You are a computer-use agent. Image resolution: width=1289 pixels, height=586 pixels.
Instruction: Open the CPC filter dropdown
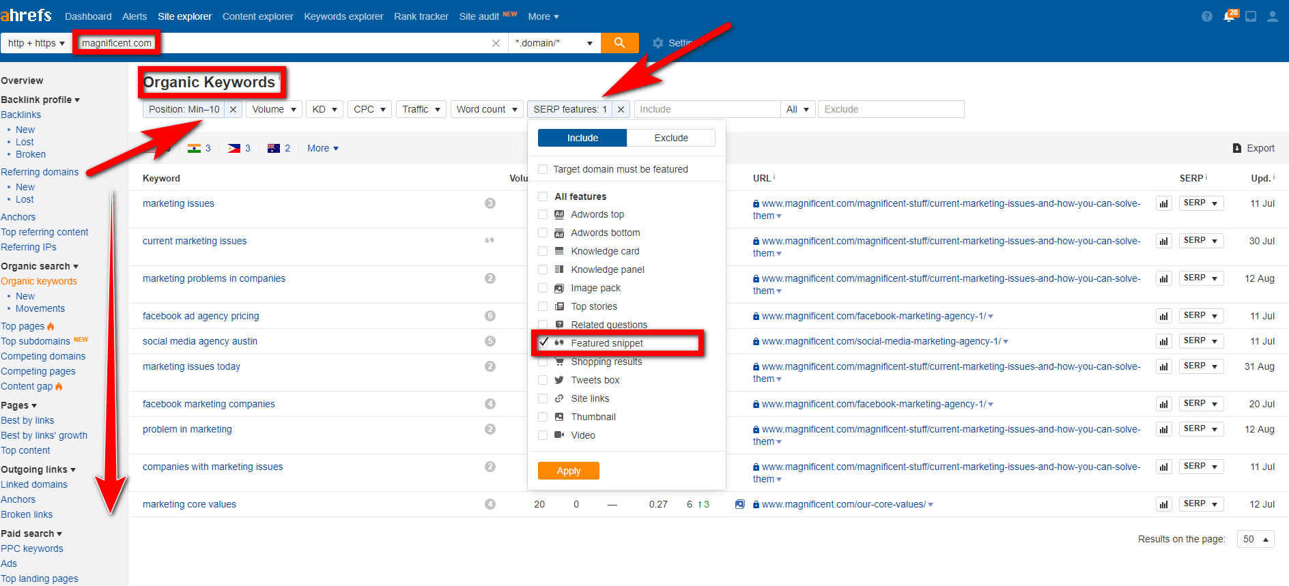(x=370, y=109)
